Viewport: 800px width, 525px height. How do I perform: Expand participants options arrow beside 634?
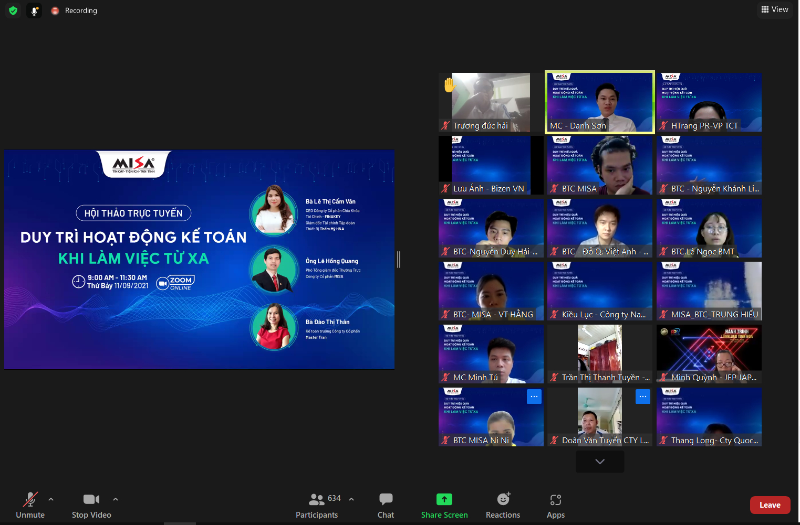[351, 499]
